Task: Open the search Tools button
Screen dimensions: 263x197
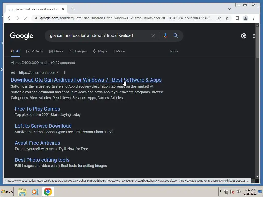Action: [174, 51]
